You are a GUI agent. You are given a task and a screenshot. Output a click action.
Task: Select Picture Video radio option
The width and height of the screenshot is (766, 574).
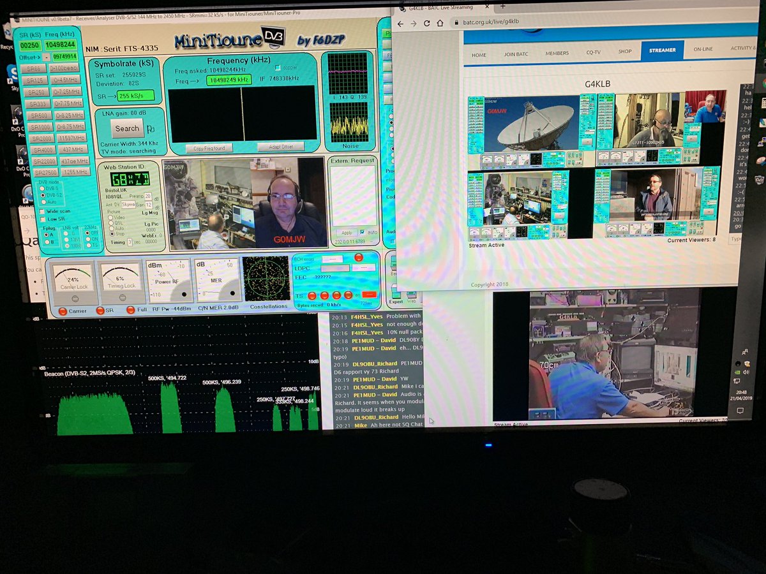coord(110,217)
